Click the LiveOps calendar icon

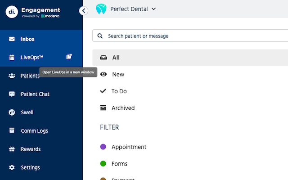coord(12,57)
